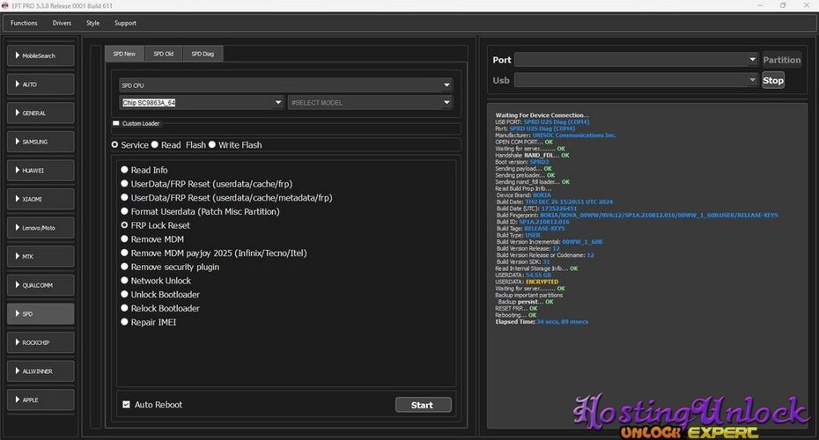Viewport: 819px width, 440px height.
Task: Select the Read Flash radio button
Action: click(x=155, y=144)
